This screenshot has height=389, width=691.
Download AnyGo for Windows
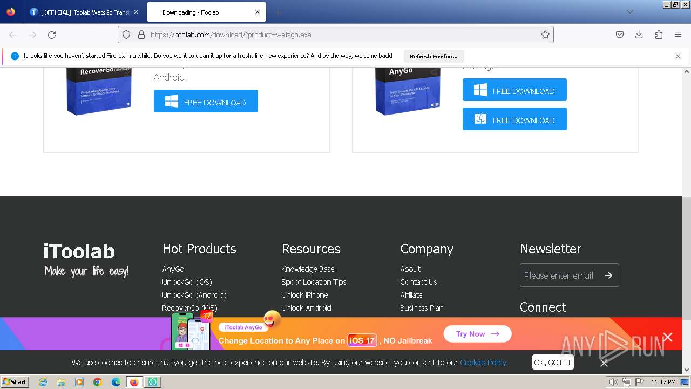pos(514,90)
